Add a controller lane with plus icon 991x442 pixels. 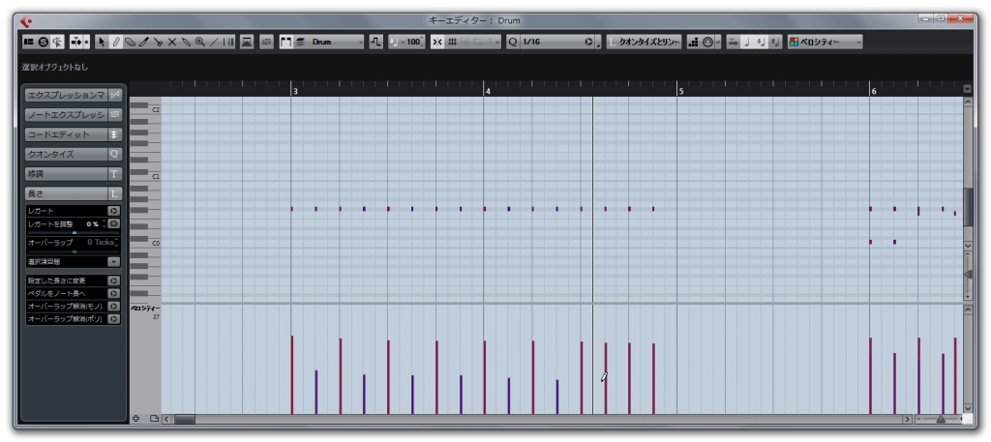click(135, 419)
